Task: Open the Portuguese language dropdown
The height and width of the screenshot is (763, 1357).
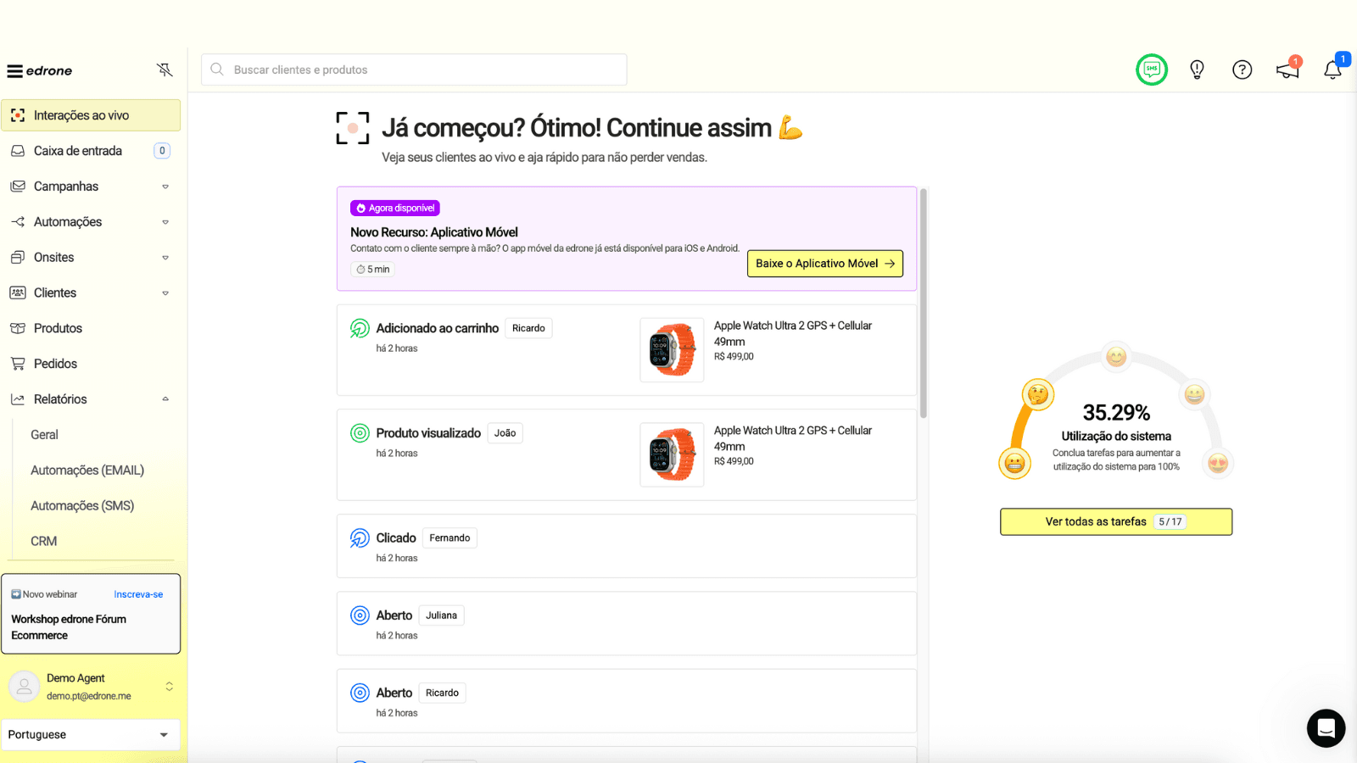Action: tap(90, 735)
